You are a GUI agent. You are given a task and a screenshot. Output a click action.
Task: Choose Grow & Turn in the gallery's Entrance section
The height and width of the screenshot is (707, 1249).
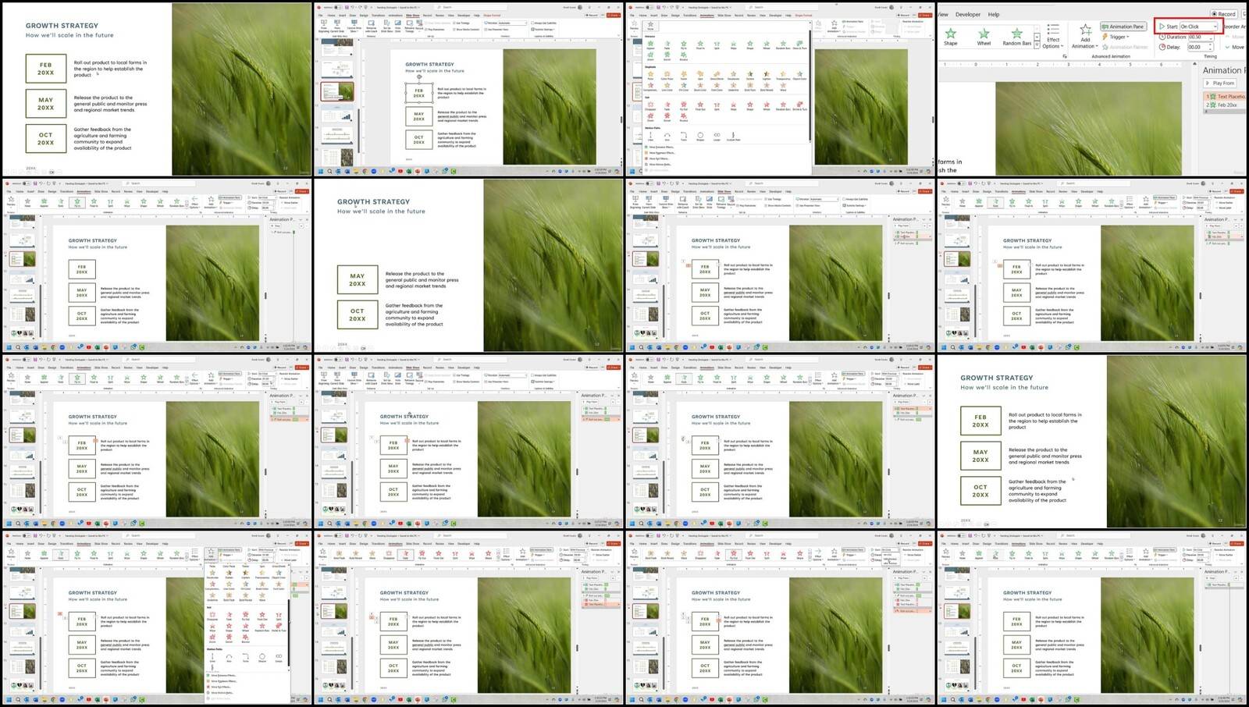pyautogui.click(x=799, y=45)
